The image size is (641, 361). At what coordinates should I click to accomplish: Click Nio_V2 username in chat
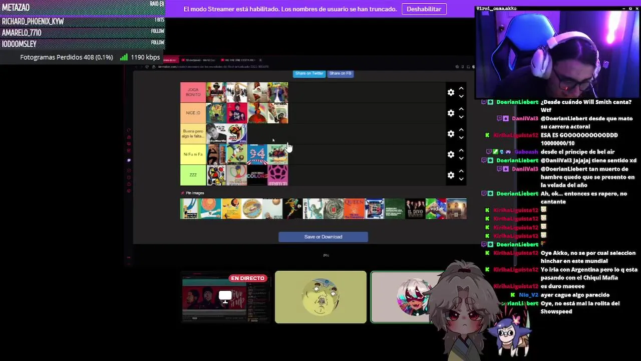click(529, 295)
